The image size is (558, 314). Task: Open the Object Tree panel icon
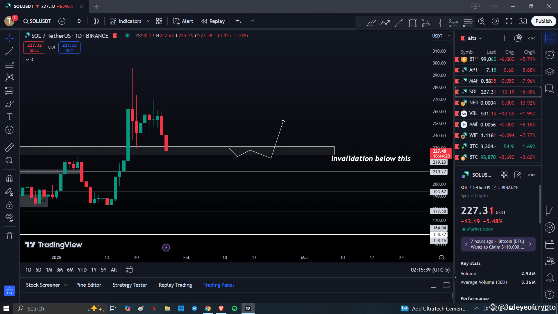click(x=550, y=71)
